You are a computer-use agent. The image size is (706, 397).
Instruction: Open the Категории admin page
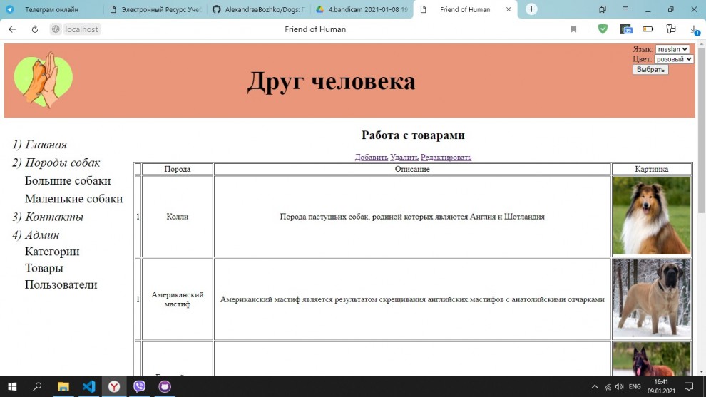52,251
